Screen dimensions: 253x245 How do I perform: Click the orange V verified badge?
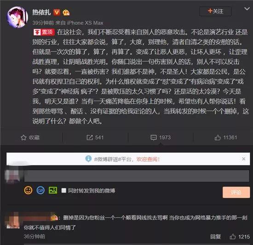pos(57,12)
